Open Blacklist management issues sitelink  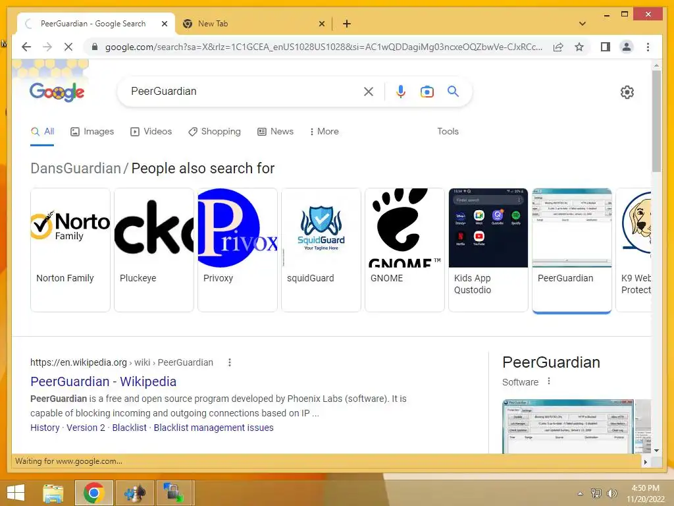[213, 428]
